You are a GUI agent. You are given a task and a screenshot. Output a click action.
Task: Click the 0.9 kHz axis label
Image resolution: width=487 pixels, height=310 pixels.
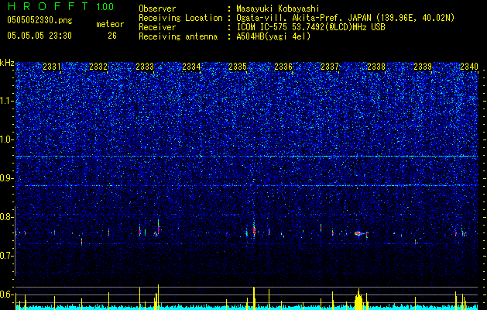click(x=7, y=178)
